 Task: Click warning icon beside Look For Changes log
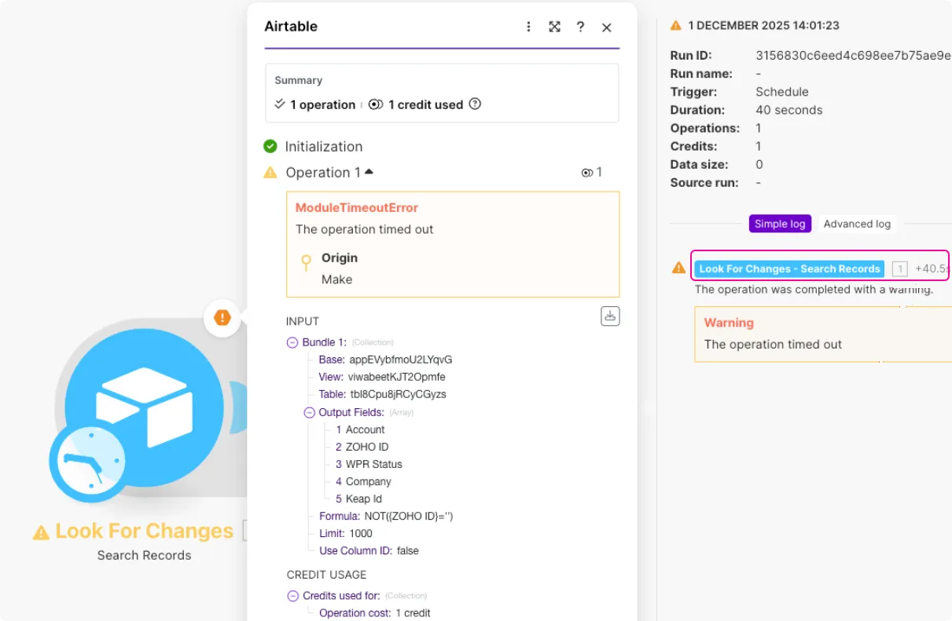678,268
